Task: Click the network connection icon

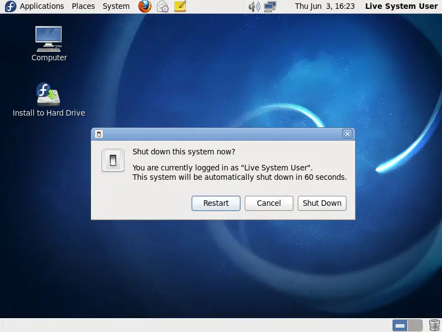Action: point(270,6)
